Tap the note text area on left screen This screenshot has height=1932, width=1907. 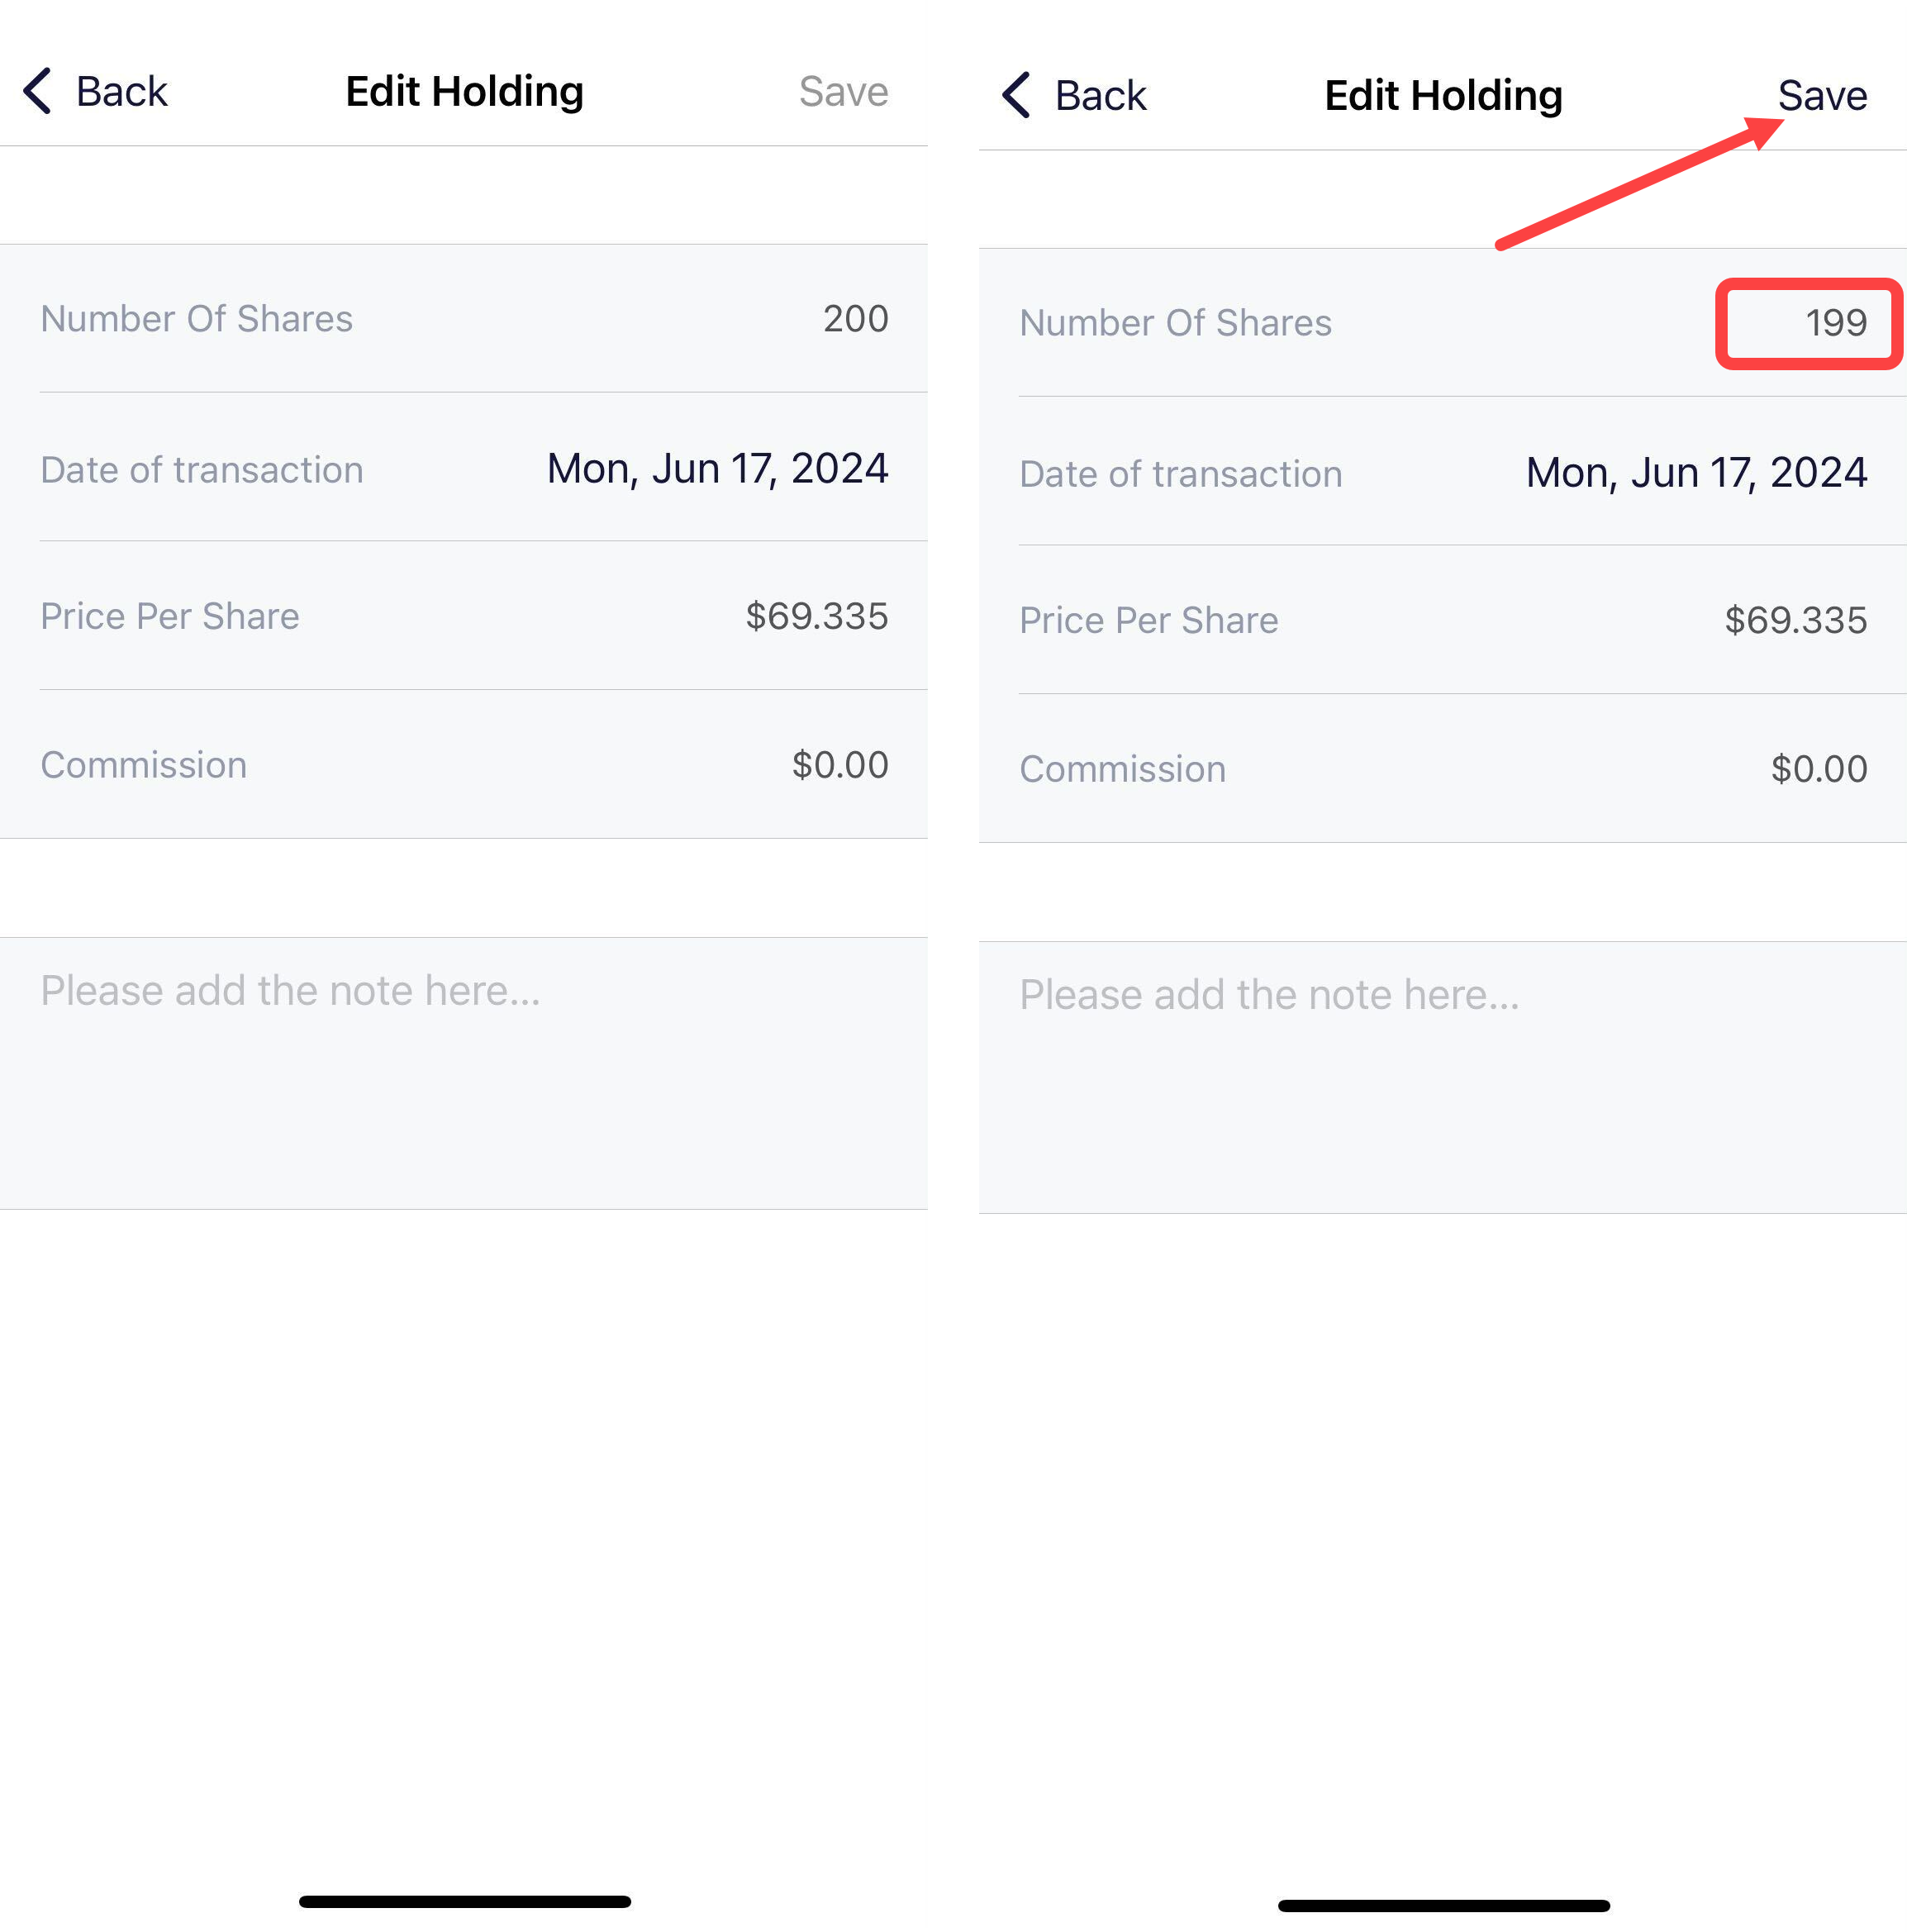[x=463, y=1073]
